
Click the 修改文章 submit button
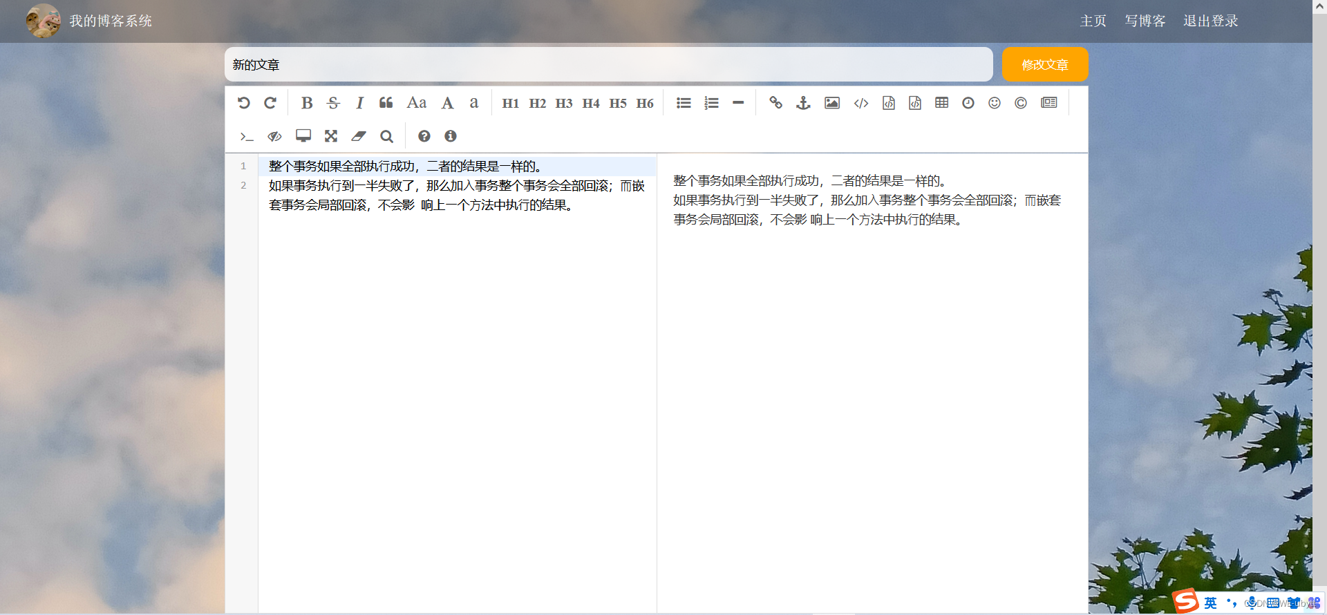(x=1045, y=64)
